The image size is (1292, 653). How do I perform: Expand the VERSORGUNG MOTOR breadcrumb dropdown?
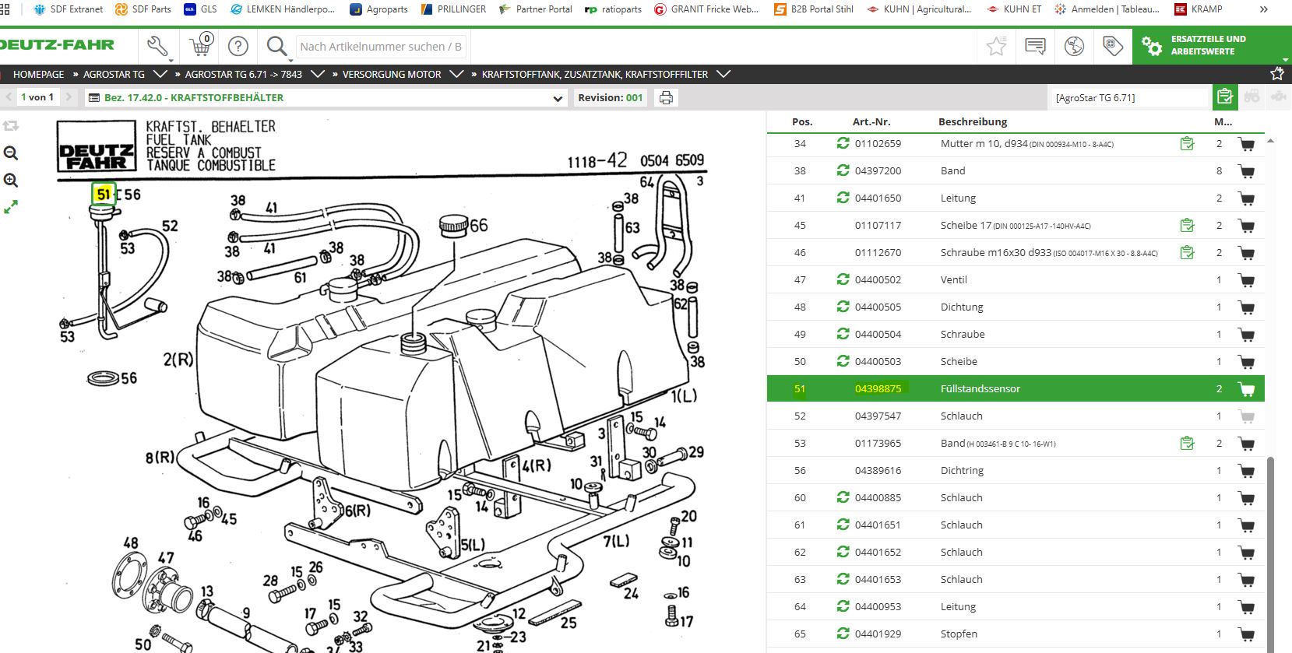pyautogui.click(x=456, y=75)
